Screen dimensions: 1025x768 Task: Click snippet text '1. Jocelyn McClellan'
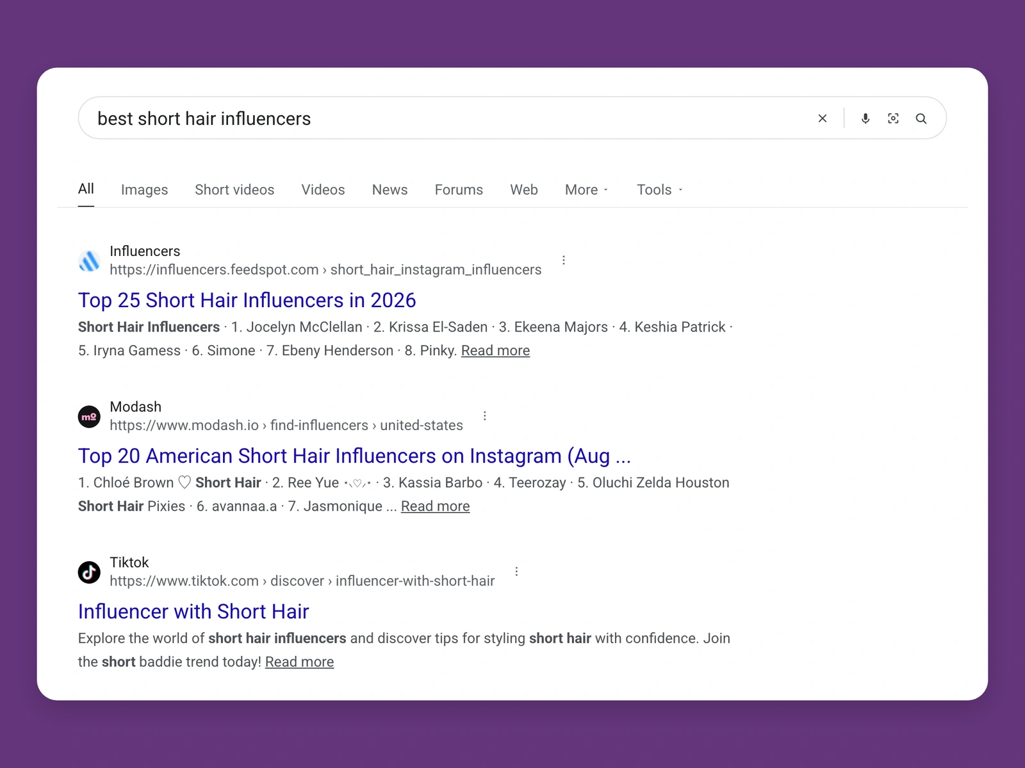pyautogui.click(x=297, y=327)
